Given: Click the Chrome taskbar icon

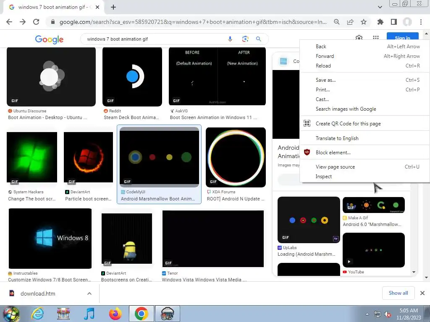Looking at the screenshot, I should pyautogui.click(x=141, y=314).
